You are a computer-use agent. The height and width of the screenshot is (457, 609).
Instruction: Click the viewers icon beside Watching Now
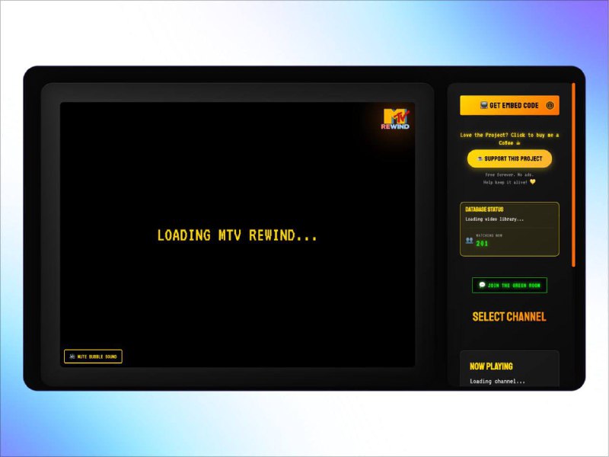(x=469, y=240)
